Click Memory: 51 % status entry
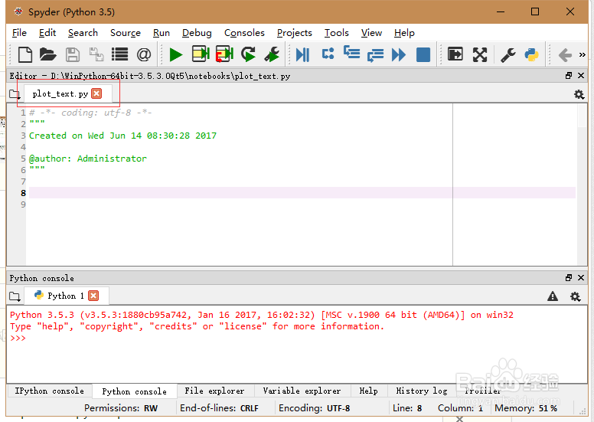 pyautogui.click(x=526, y=408)
